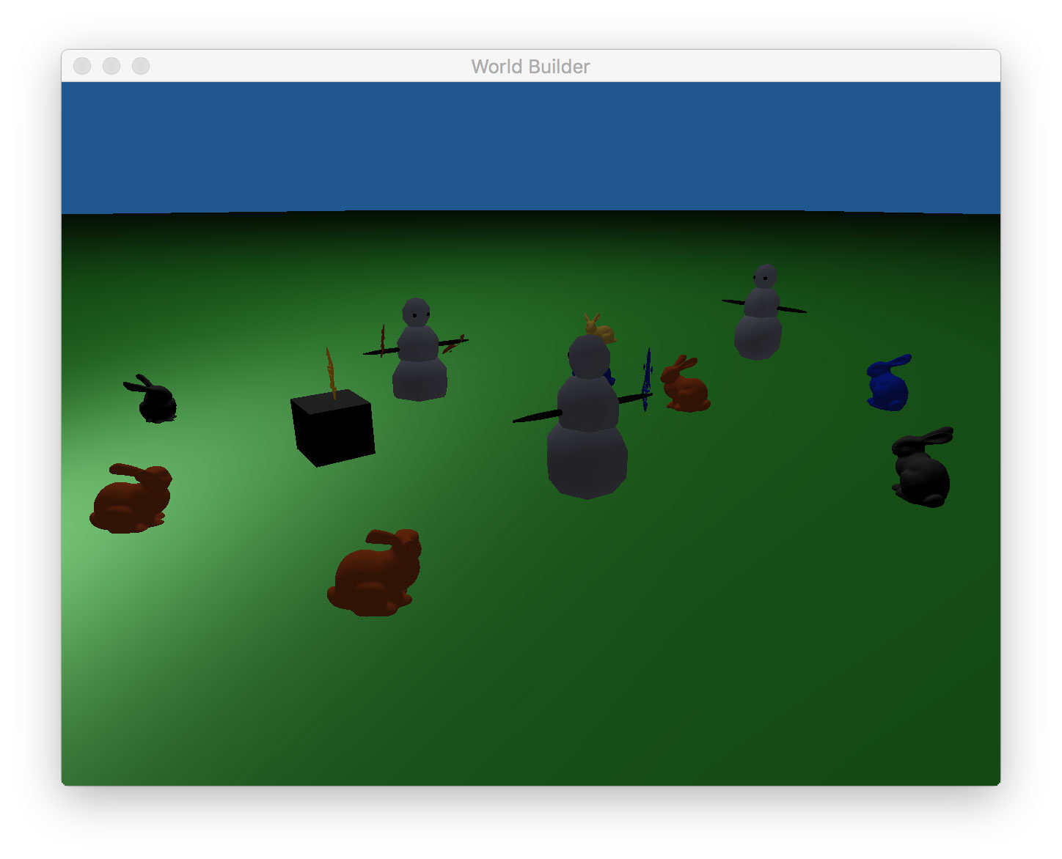Screen dimensions: 1062x859
Task: Click the yellow stick atop the cube
Action: 331,374
